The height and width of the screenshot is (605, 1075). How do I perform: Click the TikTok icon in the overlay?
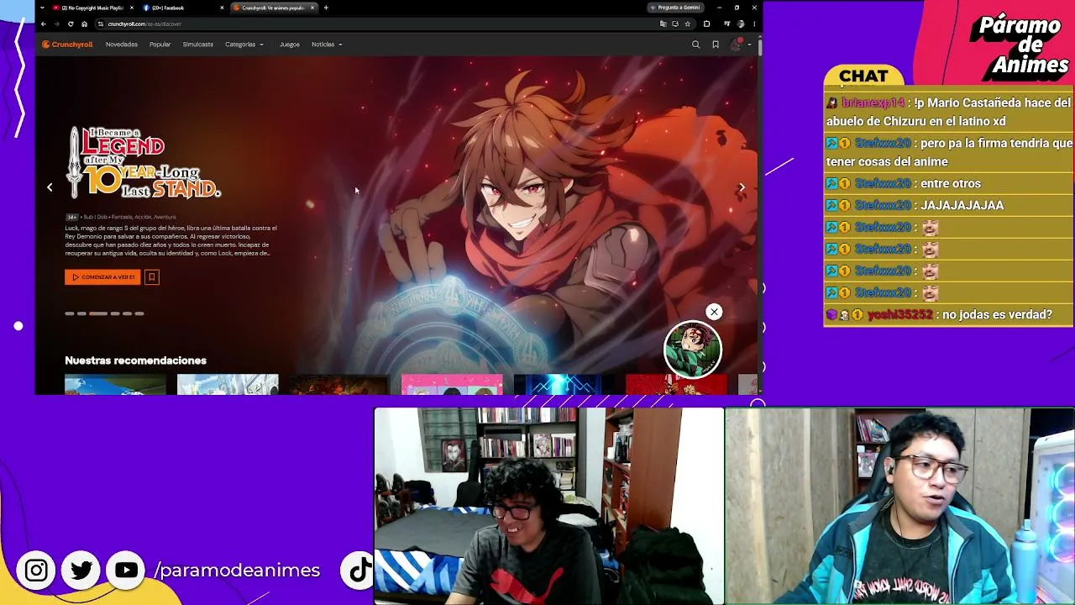click(360, 571)
